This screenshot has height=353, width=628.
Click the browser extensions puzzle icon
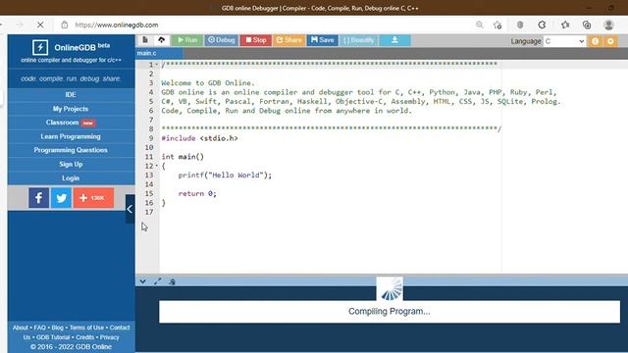(542, 25)
